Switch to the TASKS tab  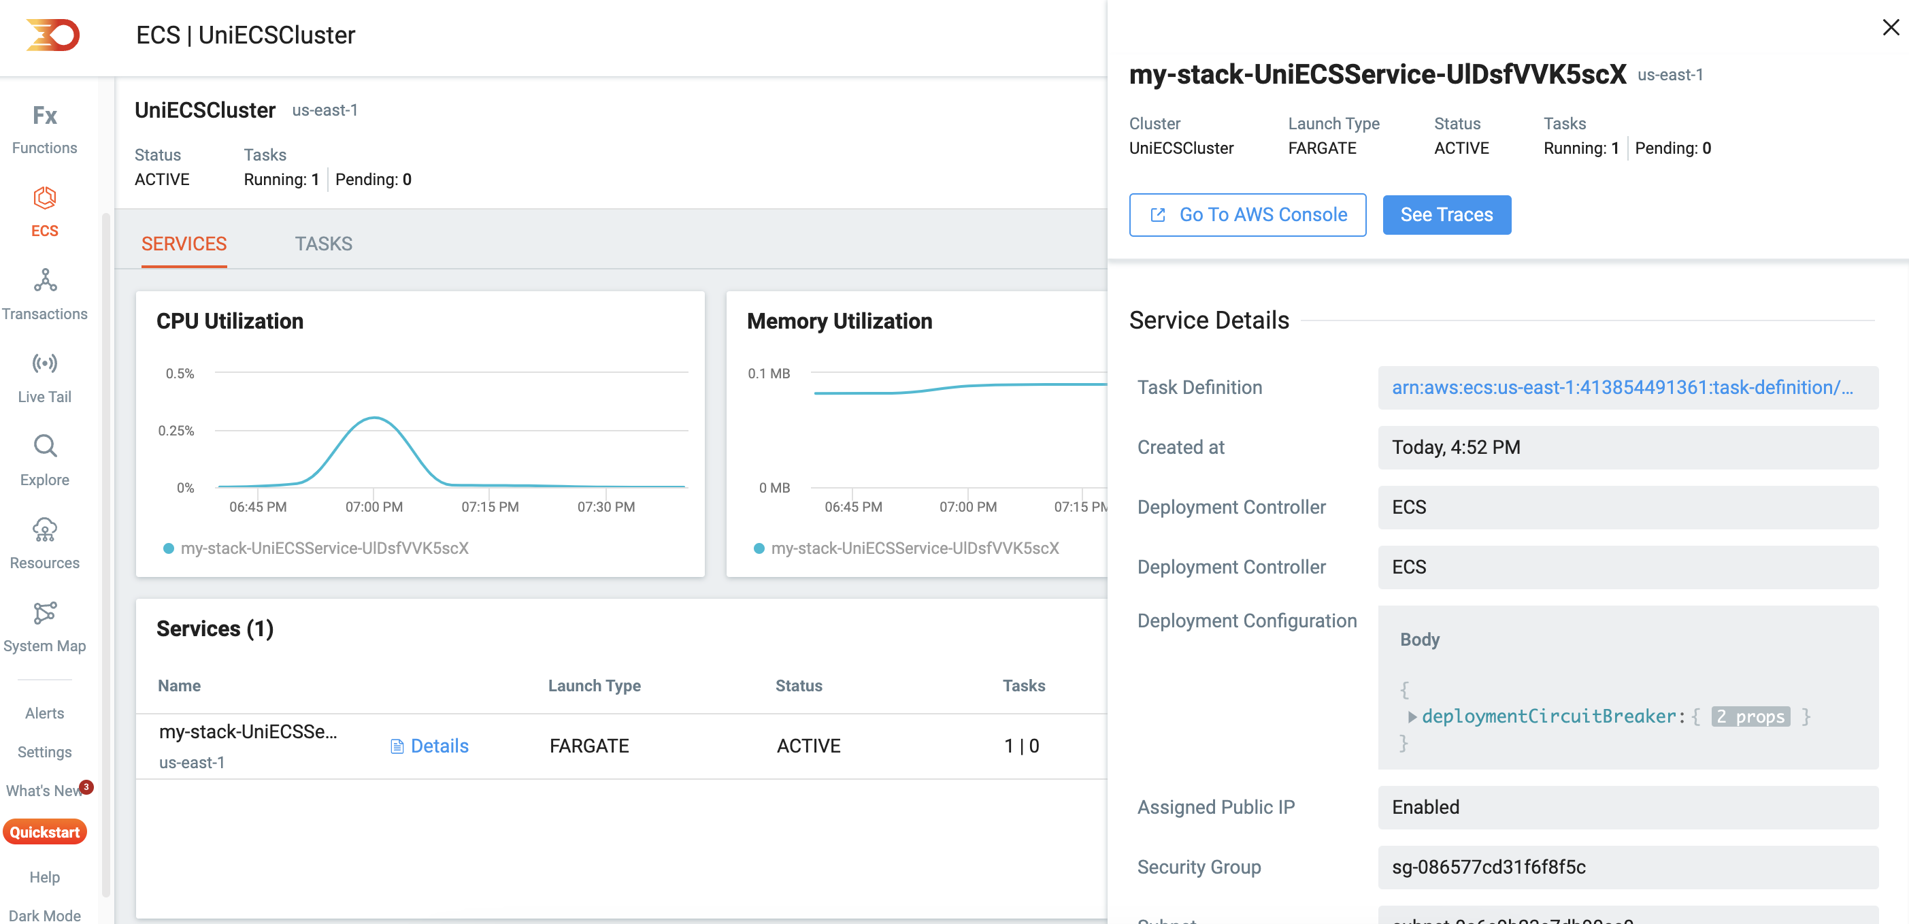tap(323, 244)
